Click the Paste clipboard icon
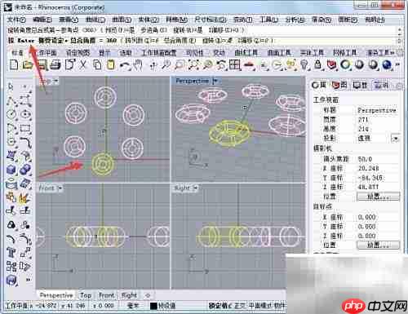The height and width of the screenshot is (314, 408). click(111, 65)
